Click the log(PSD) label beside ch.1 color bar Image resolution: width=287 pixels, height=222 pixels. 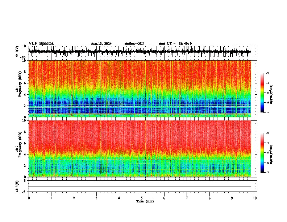(x=271, y=94)
